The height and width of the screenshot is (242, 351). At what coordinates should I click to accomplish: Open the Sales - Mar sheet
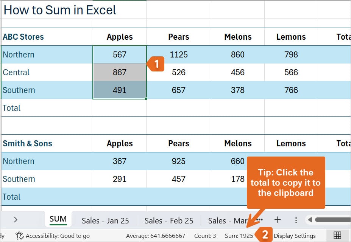pos(228,220)
